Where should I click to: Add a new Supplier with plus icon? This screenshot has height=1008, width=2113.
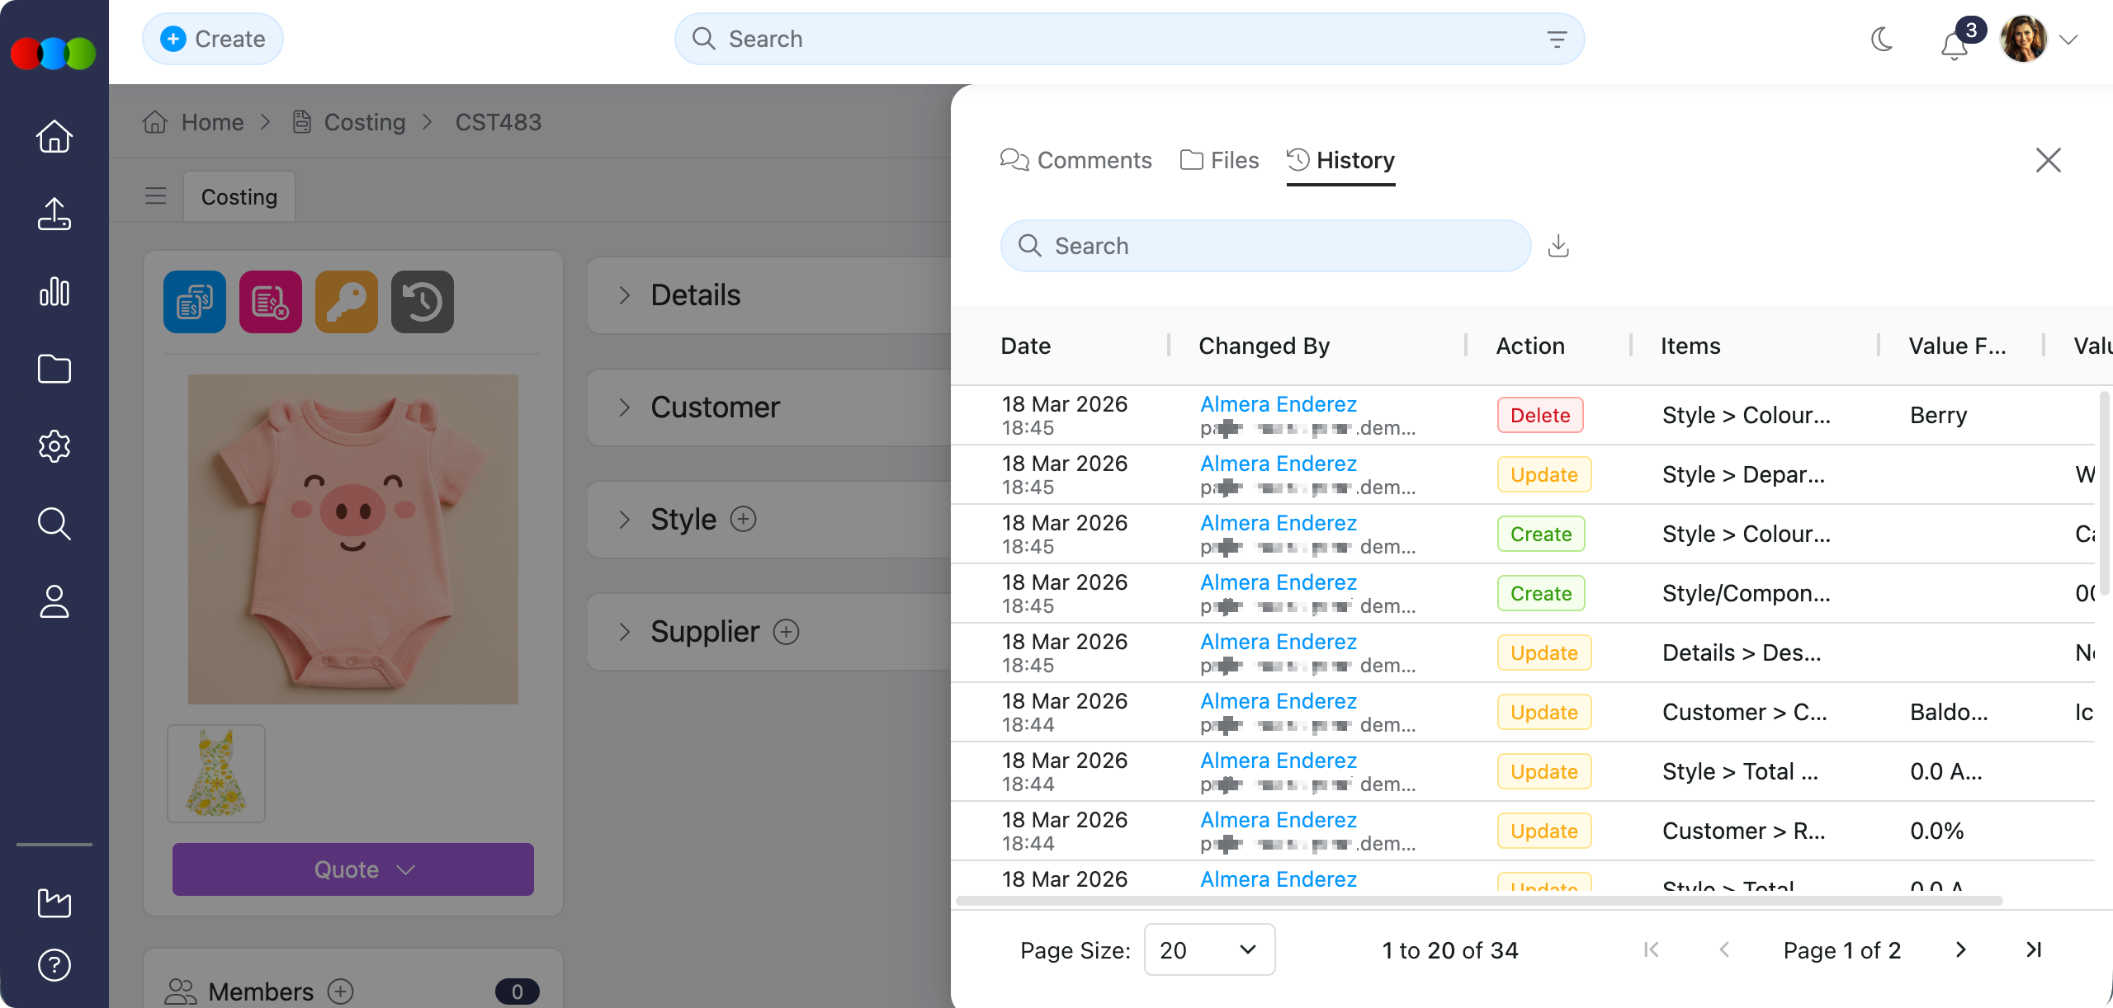[x=786, y=632]
